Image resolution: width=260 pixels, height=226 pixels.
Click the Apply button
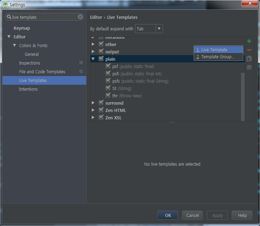click(x=217, y=215)
